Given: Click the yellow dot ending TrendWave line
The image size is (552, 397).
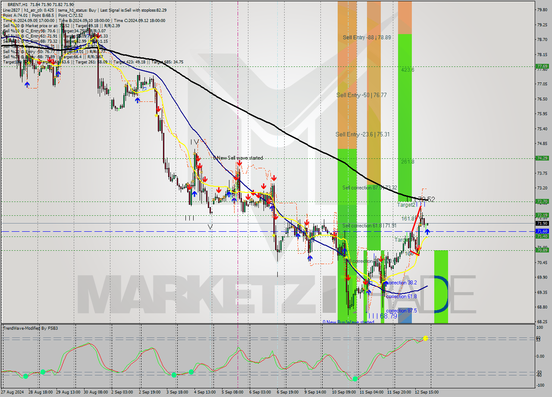Looking at the screenshot, I should click(x=426, y=338).
